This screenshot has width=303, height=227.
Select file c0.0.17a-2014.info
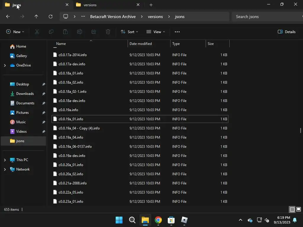click(140, 55)
